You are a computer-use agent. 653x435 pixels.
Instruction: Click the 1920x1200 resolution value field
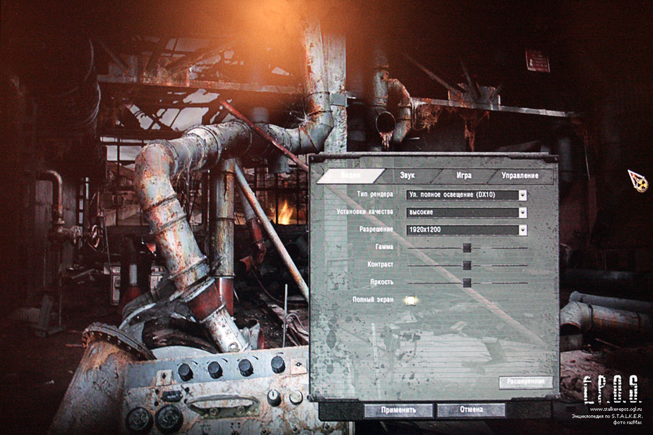(x=460, y=230)
